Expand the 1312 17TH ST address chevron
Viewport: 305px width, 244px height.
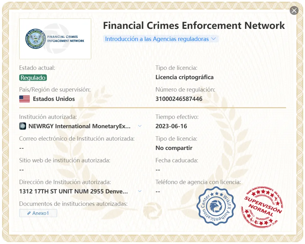[x=140, y=191]
